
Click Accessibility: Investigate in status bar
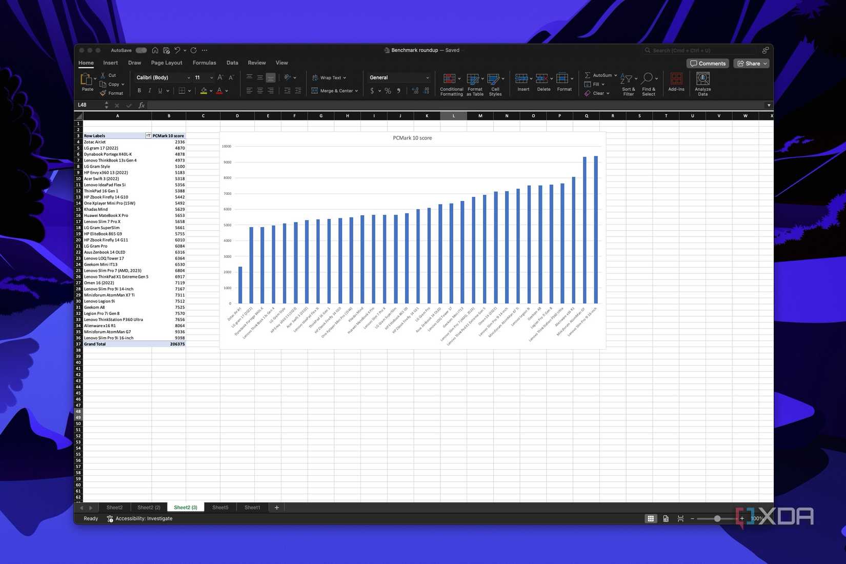pyautogui.click(x=139, y=519)
